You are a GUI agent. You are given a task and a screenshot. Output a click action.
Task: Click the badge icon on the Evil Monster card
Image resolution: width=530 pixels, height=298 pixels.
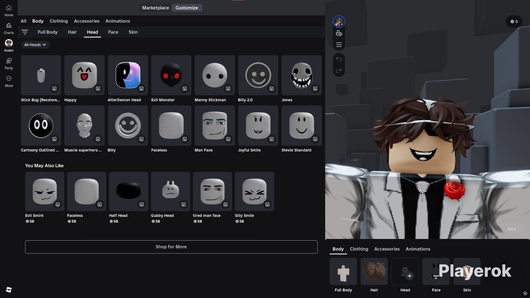point(185,89)
